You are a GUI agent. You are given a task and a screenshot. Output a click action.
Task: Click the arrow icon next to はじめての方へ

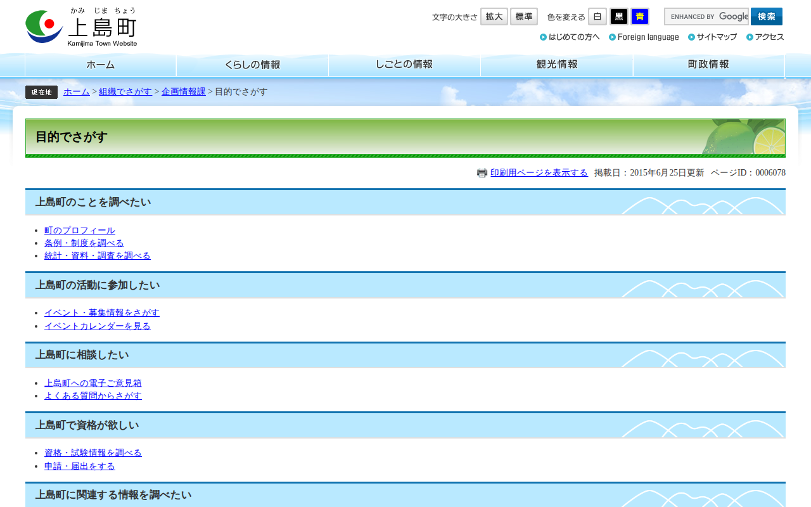tap(543, 37)
